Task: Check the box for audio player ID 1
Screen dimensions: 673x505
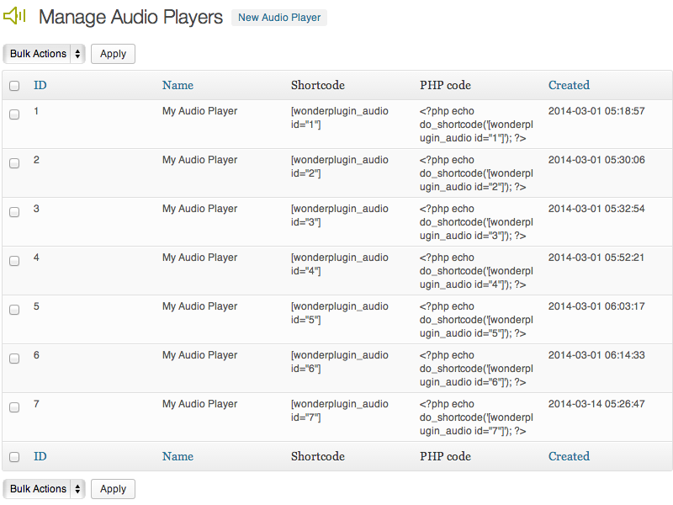Action: pos(14,114)
